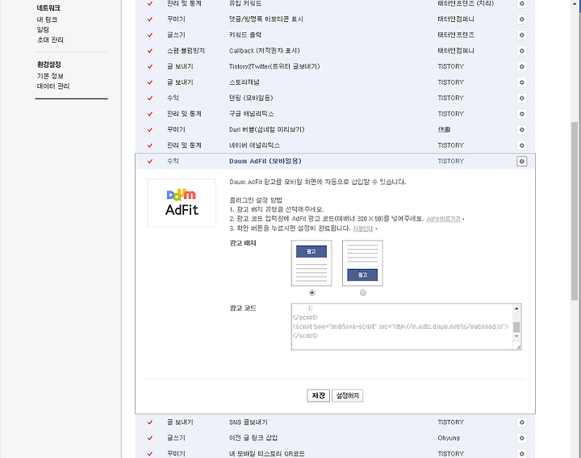Open settings gear for 텐핑 (모바일용) plugin
The width and height of the screenshot is (581, 458).
click(x=522, y=98)
